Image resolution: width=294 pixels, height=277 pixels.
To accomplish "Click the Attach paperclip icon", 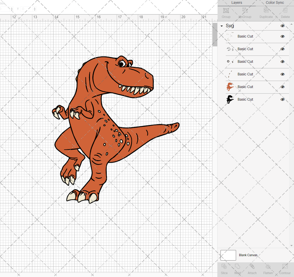I will 252,266.
